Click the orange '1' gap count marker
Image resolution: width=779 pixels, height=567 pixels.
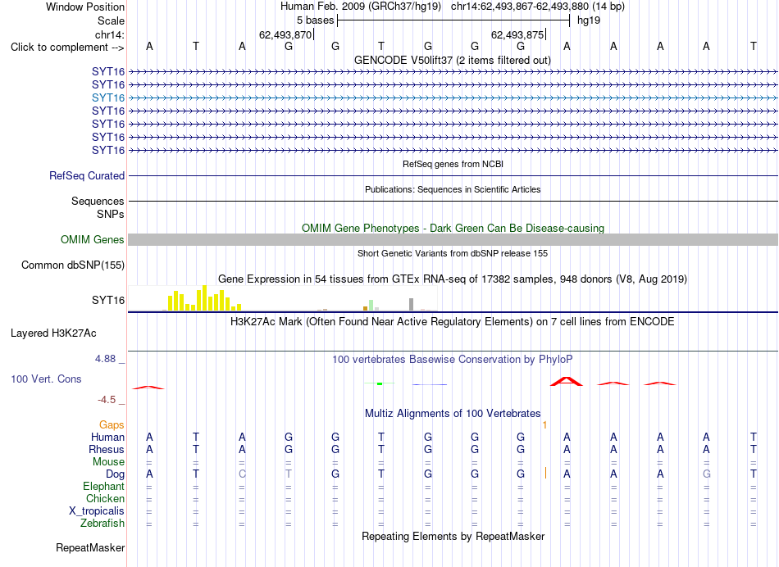click(x=545, y=425)
